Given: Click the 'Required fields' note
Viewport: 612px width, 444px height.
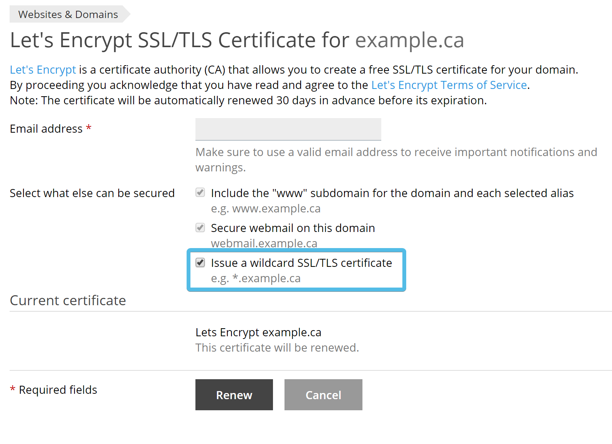Looking at the screenshot, I should pyautogui.click(x=53, y=390).
